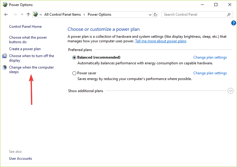
Task: Open Choose what the power buttons do
Action: point(28,40)
